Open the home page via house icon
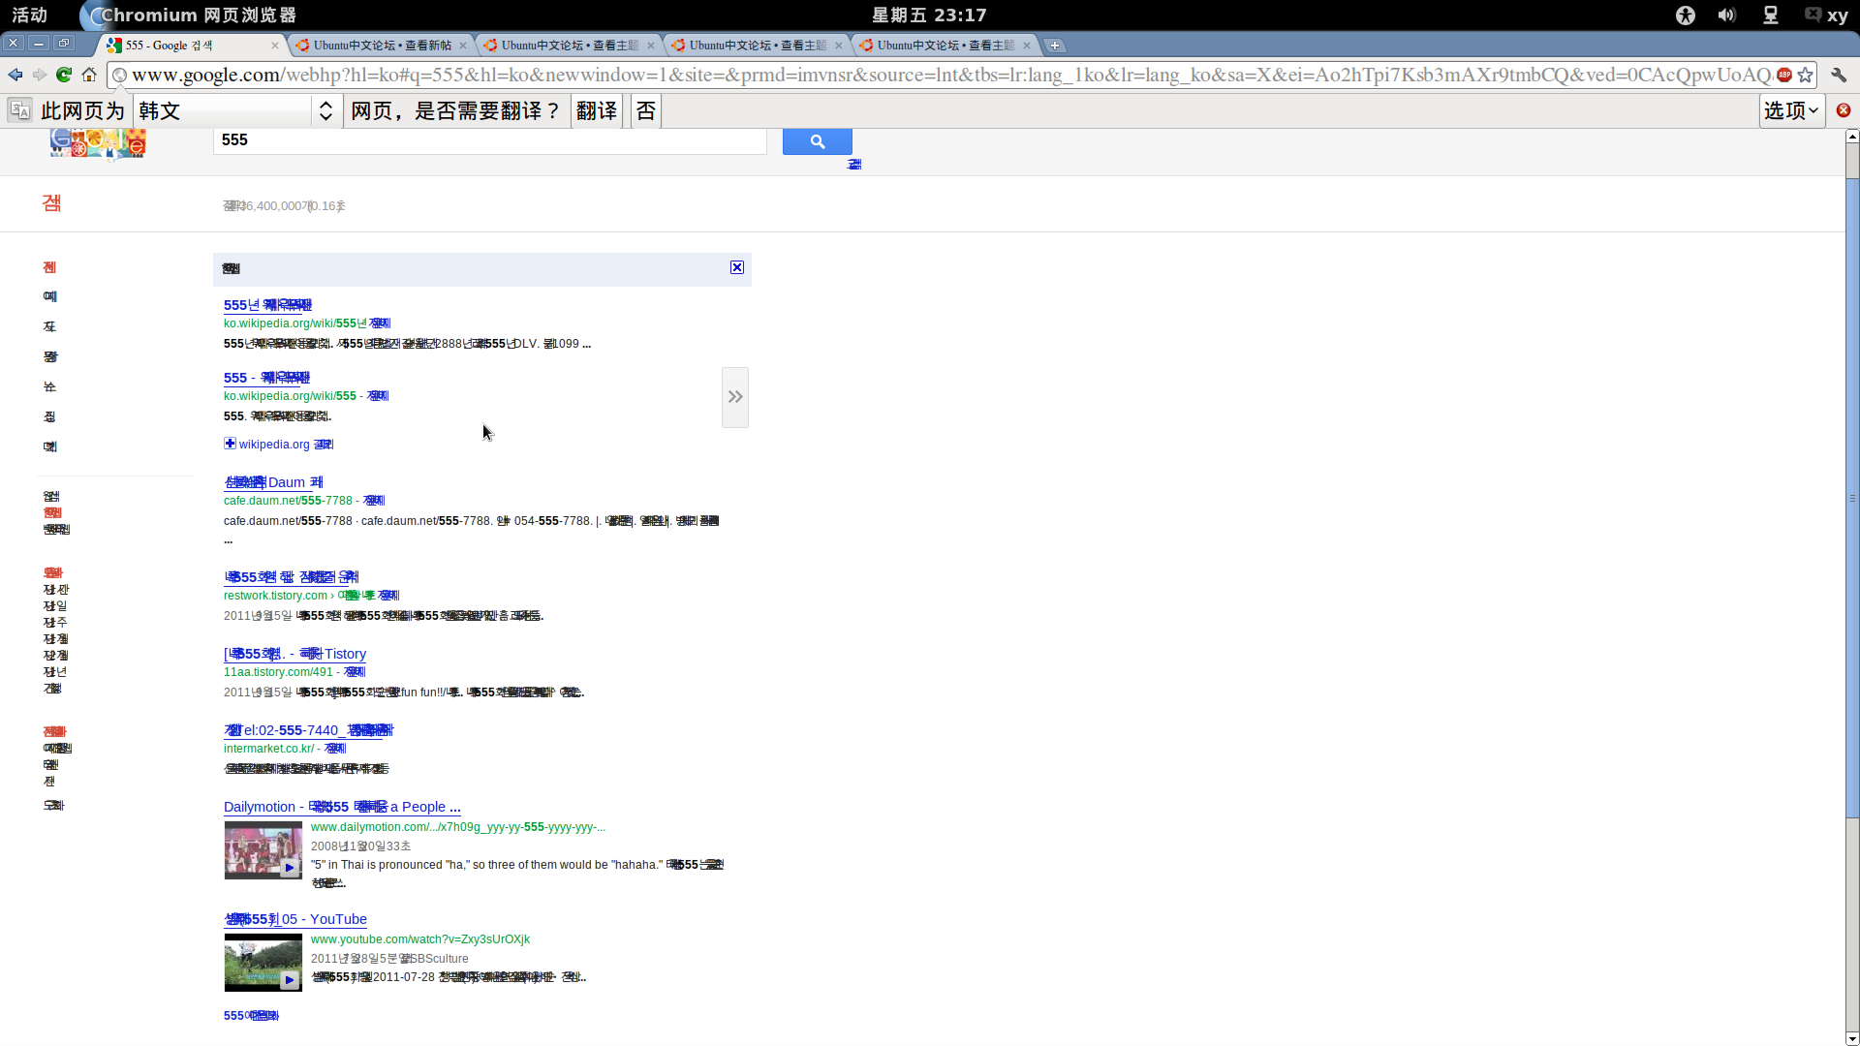 (x=89, y=75)
